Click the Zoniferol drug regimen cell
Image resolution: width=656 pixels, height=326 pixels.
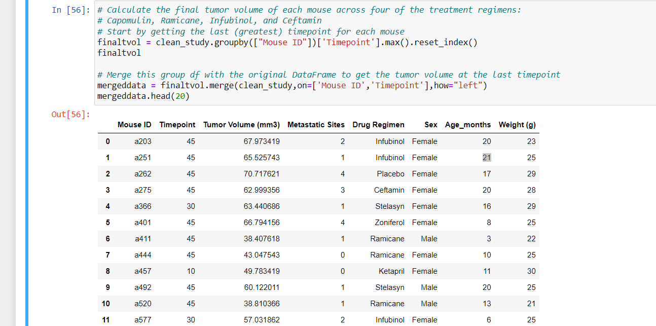click(x=390, y=223)
